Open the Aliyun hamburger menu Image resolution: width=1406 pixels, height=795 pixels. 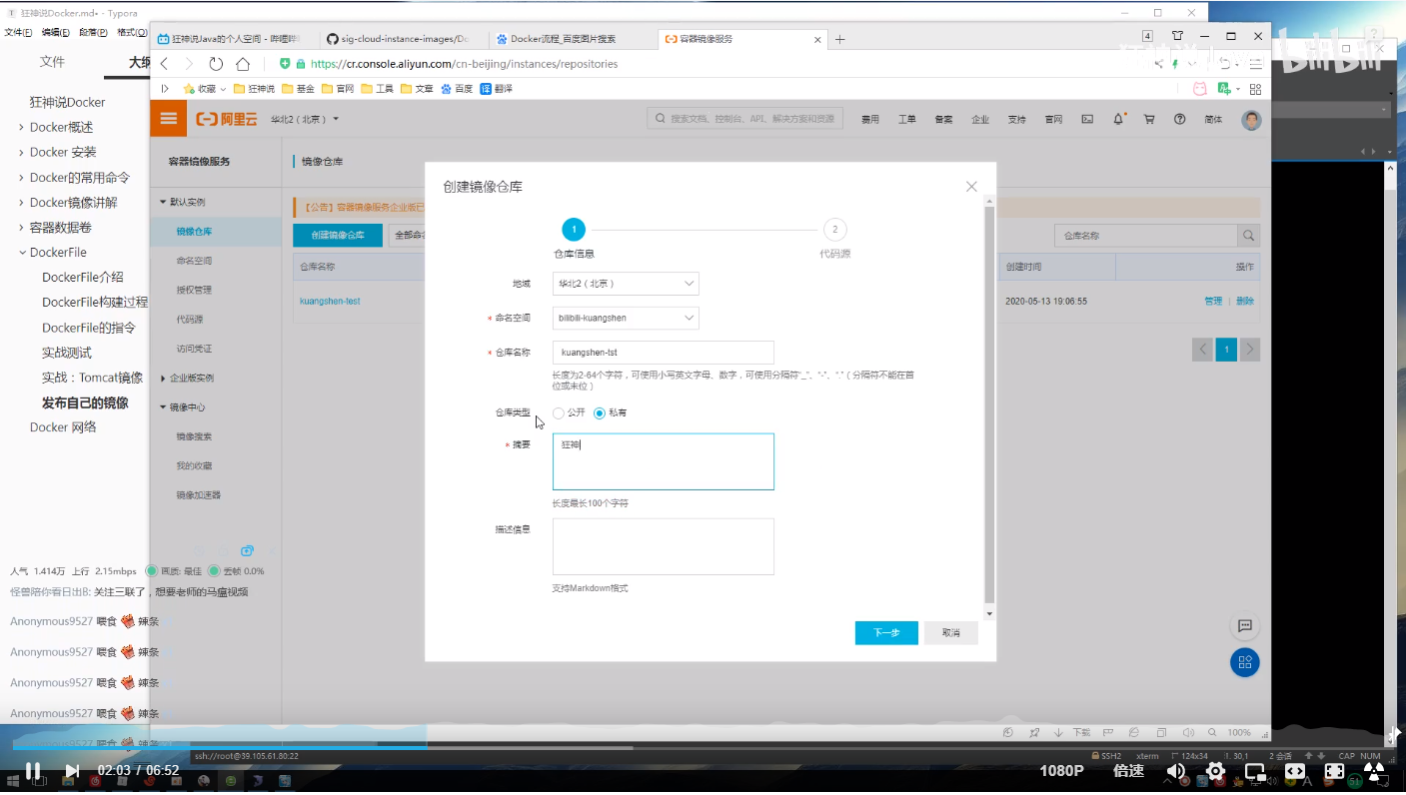(x=168, y=119)
